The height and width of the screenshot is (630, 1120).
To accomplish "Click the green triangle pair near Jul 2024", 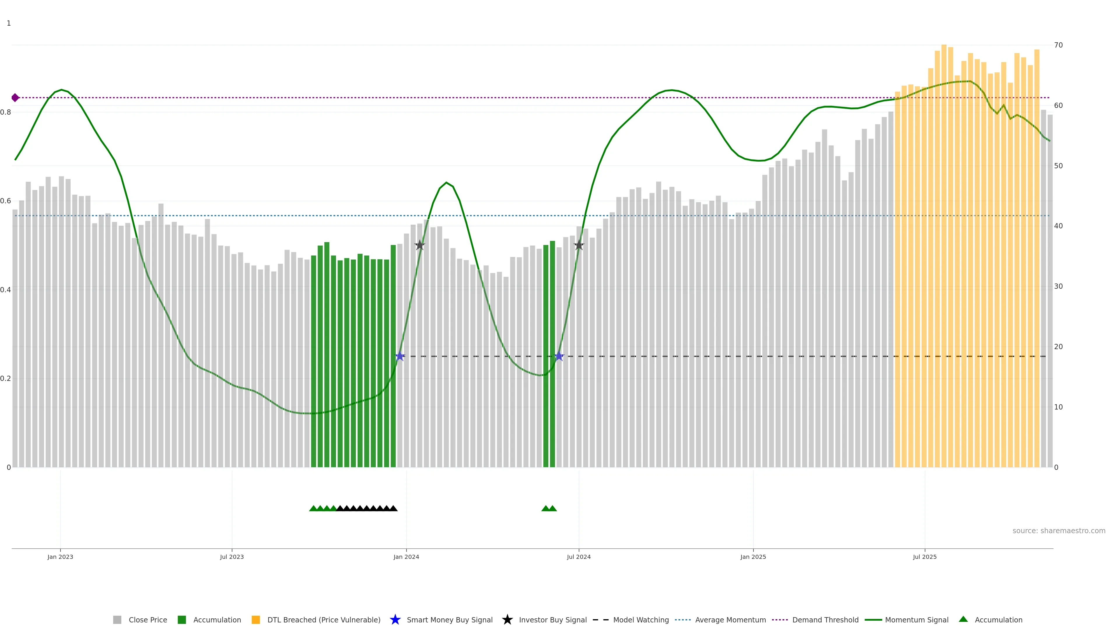I will point(549,508).
